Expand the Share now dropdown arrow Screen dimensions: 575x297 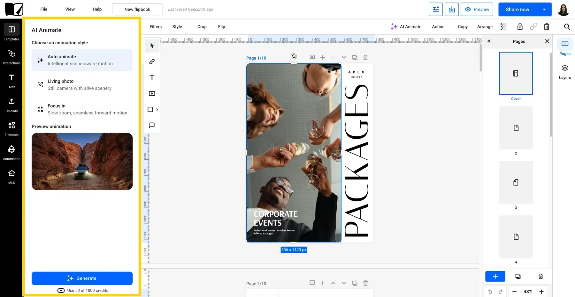pos(544,10)
